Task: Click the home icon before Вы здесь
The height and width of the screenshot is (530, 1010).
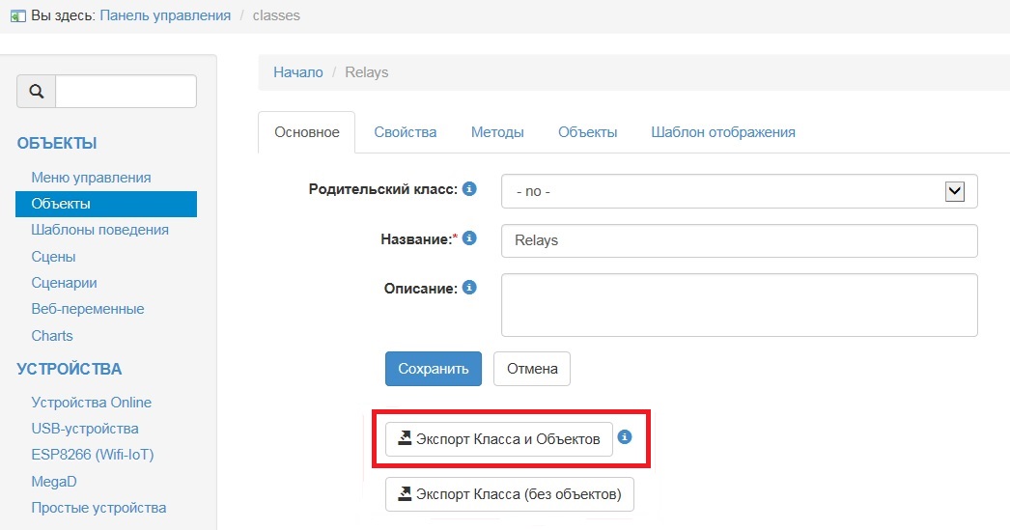Action: tap(16, 16)
